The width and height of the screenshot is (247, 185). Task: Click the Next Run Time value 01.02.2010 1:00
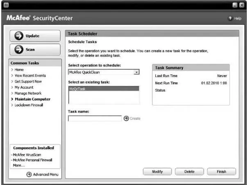[214, 83]
